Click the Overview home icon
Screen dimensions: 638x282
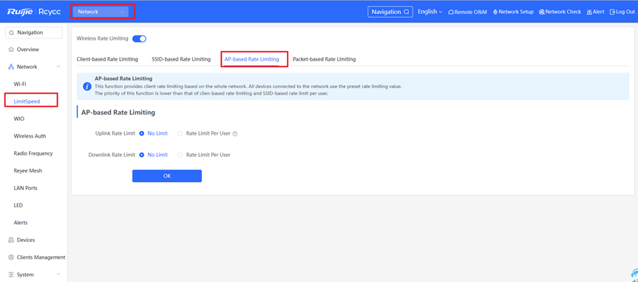click(x=11, y=50)
